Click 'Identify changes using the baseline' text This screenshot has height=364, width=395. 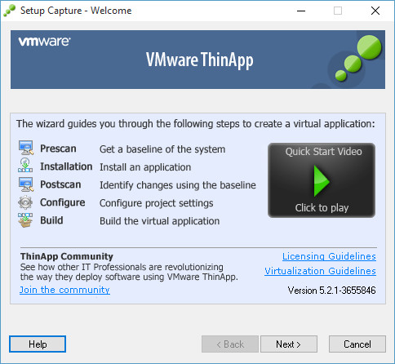pos(178,185)
